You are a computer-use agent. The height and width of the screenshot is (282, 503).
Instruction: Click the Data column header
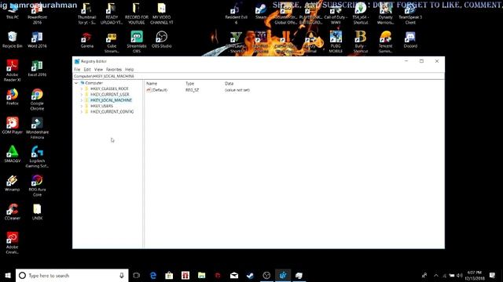[229, 84]
